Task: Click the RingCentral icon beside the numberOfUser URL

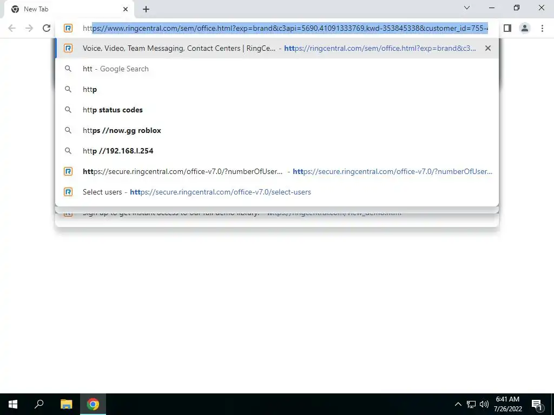Action: 68,171
